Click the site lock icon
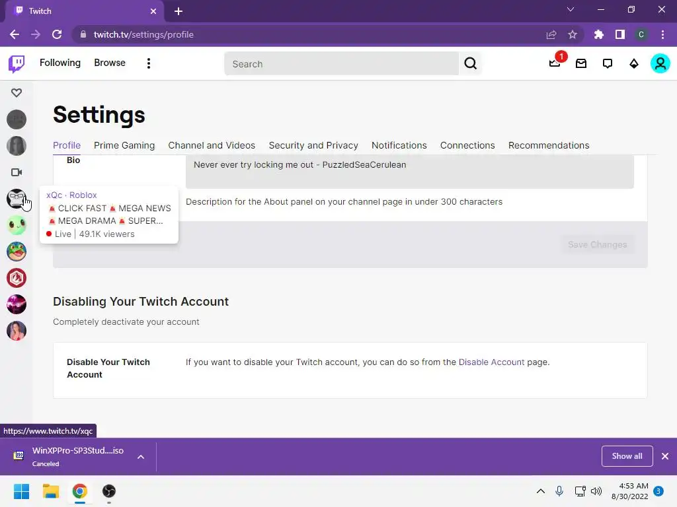Viewport: 677px width, 507px height. click(83, 34)
